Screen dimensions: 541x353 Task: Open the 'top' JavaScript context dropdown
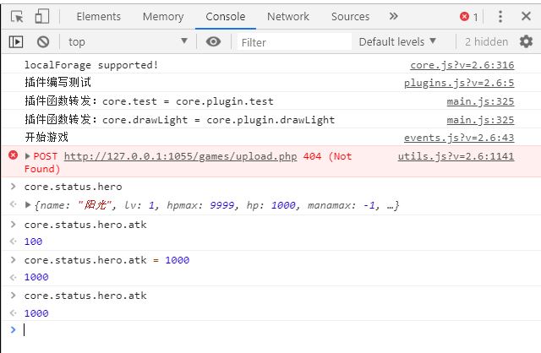click(x=127, y=41)
